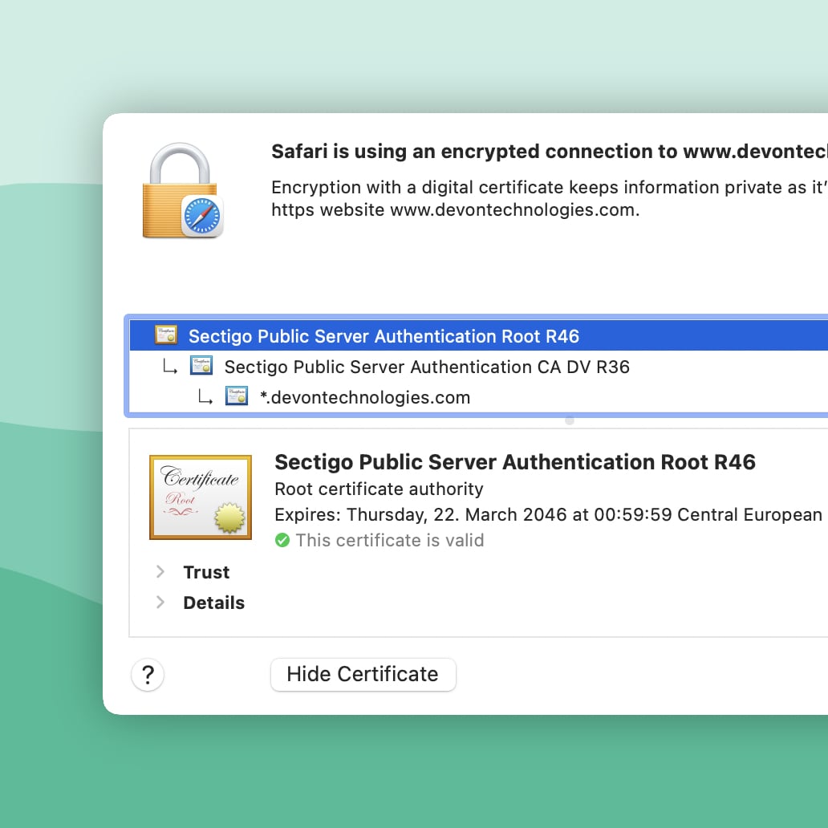The height and width of the screenshot is (828, 828).
Task: Open help with the question mark button
Action: 148,674
